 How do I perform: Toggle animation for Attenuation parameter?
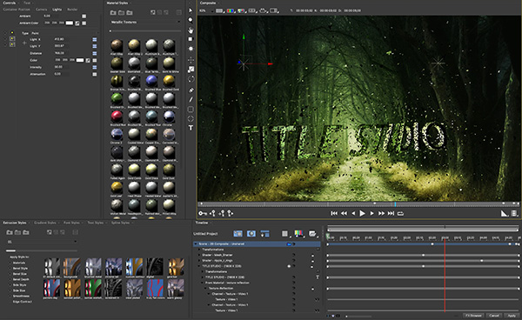point(95,74)
